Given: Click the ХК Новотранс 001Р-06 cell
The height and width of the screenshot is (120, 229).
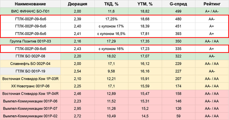Looking at the screenshot, I should pyautogui.click(x=31, y=86).
